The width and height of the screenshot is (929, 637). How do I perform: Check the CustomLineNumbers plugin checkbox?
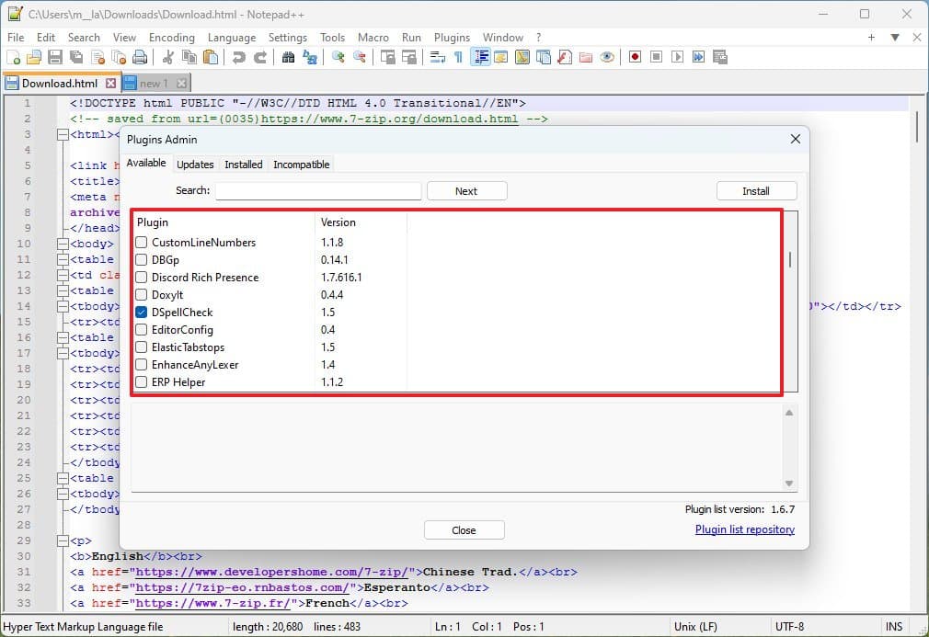point(142,243)
